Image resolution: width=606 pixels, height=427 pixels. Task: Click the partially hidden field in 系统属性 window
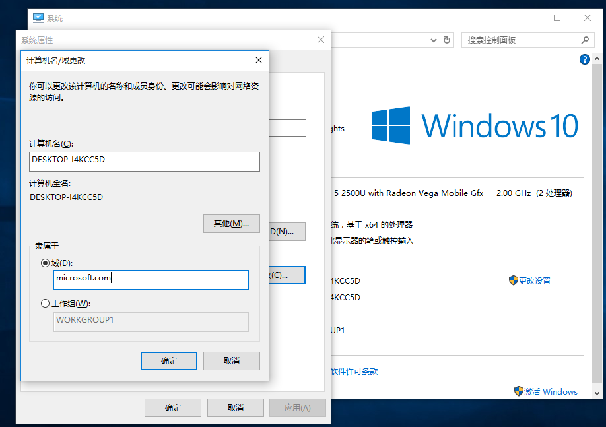point(288,128)
